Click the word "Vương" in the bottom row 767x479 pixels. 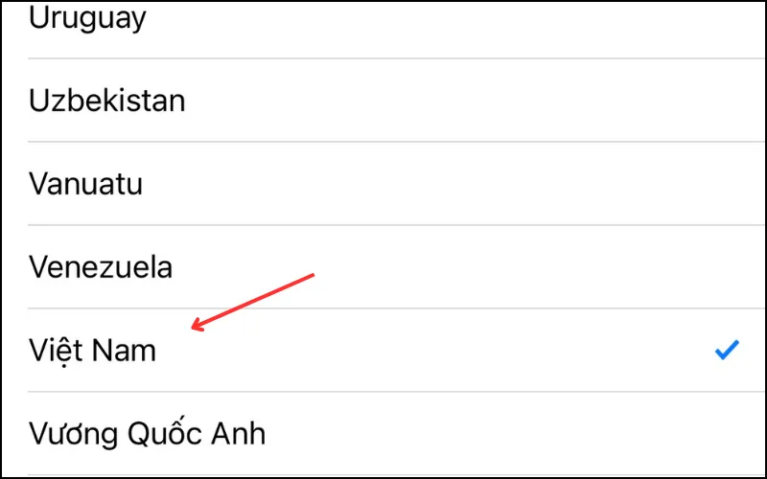74,434
